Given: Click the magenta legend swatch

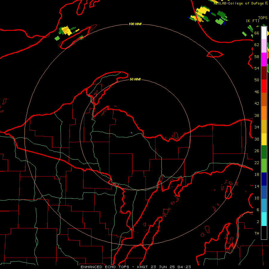Looking at the screenshot, I should (x=264, y=59).
